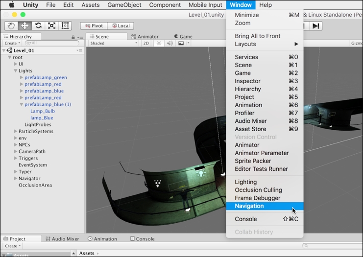This screenshot has width=363, height=257.
Task: Toggle the Hierarchy panel lock
Action: click(x=73, y=37)
